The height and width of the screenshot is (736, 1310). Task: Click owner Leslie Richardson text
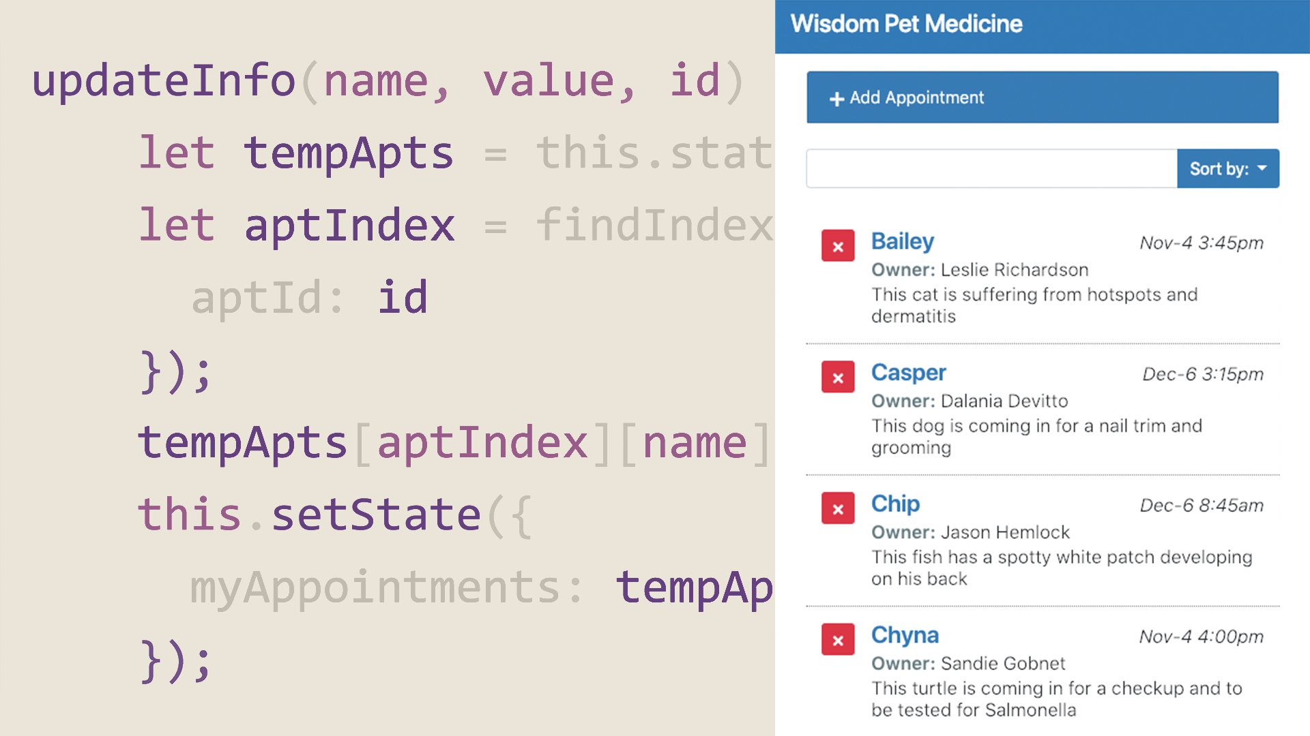pyautogui.click(x=1014, y=270)
